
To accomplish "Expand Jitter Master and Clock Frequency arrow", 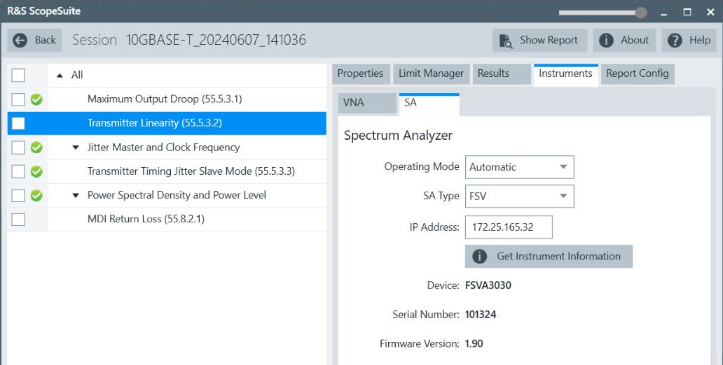I will [x=76, y=148].
